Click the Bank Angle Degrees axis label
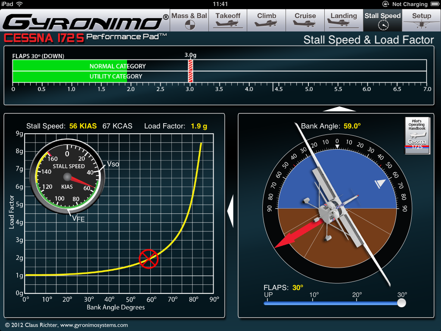Image resolution: width=441 pixels, height=331 pixels. click(x=115, y=307)
